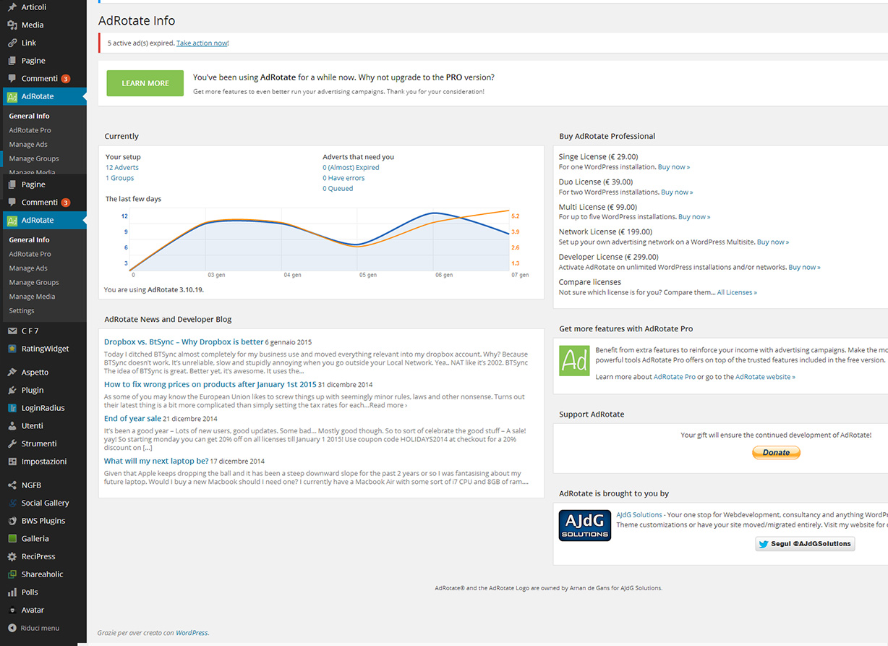888x646 pixels.
Task: Click the Twitter bird on the Segui @AJdGSolutions button
Action: pos(763,544)
